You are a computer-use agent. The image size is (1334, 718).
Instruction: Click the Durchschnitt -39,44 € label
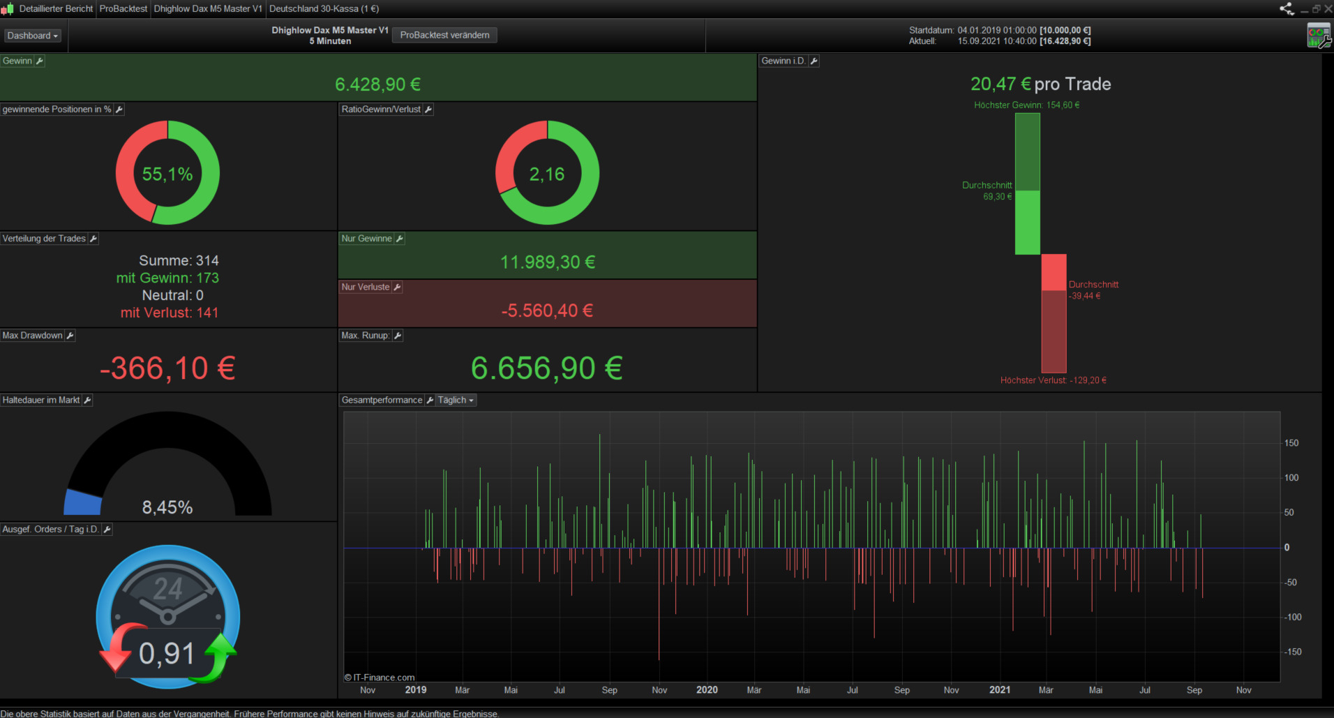(x=1093, y=290)
